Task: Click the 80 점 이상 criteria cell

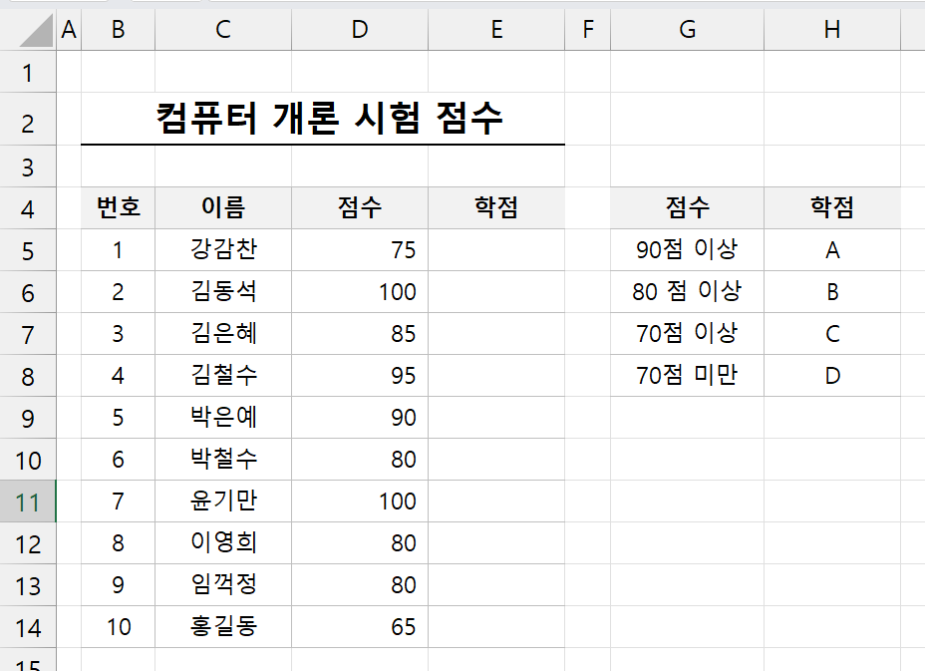Action: [687, 291]
